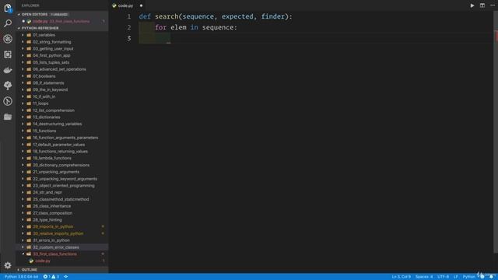Click the '1 UNSAVED' badge in Open Editors

point(59,15)
